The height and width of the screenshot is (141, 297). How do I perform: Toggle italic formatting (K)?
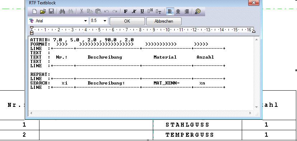tap(134, 12)
